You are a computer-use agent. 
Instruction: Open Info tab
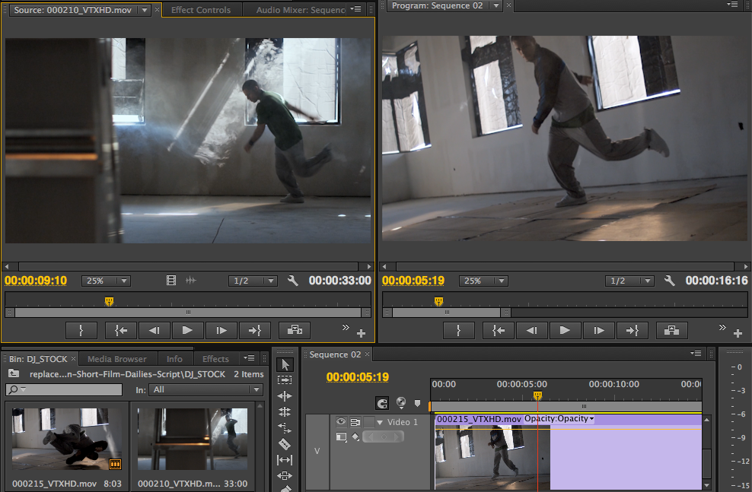174,359
